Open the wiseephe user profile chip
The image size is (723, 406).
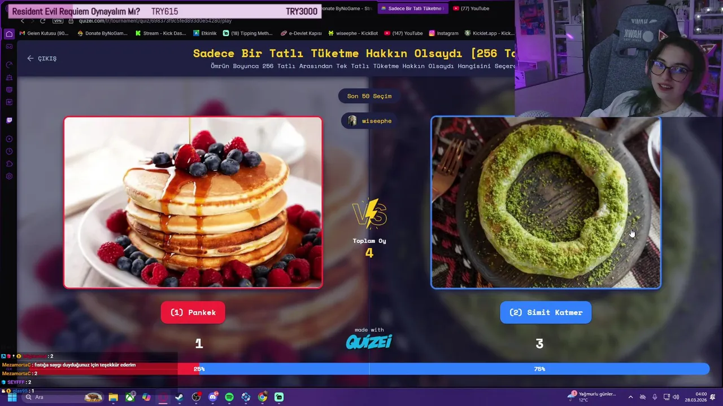[x=369, y=121]
